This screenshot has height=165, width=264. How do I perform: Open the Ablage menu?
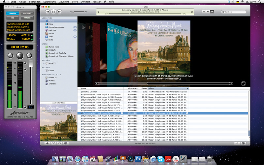[22, 2]
